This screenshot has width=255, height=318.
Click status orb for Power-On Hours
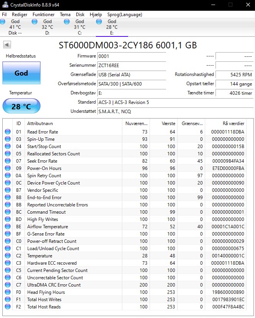tap(8, 168)
